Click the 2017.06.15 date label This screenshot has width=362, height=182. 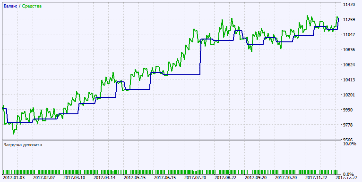click(165, 178)
